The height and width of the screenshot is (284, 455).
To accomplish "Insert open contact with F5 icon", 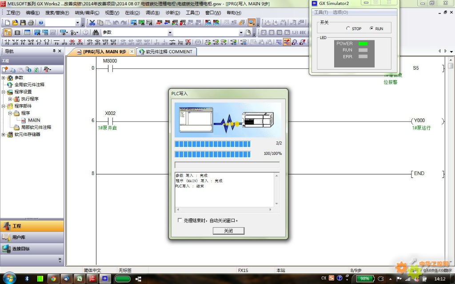I will [7, 42].
